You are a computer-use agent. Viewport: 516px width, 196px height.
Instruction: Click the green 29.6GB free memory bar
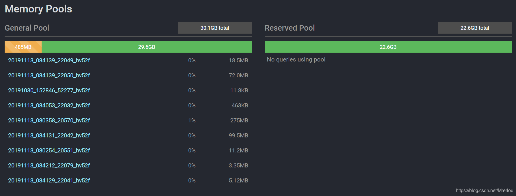[x=146, y=47]
